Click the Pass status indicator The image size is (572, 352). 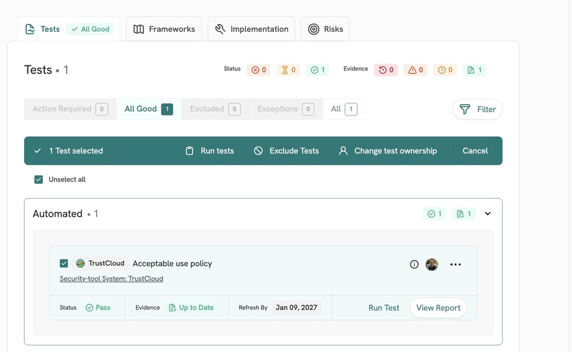point(98,308)
